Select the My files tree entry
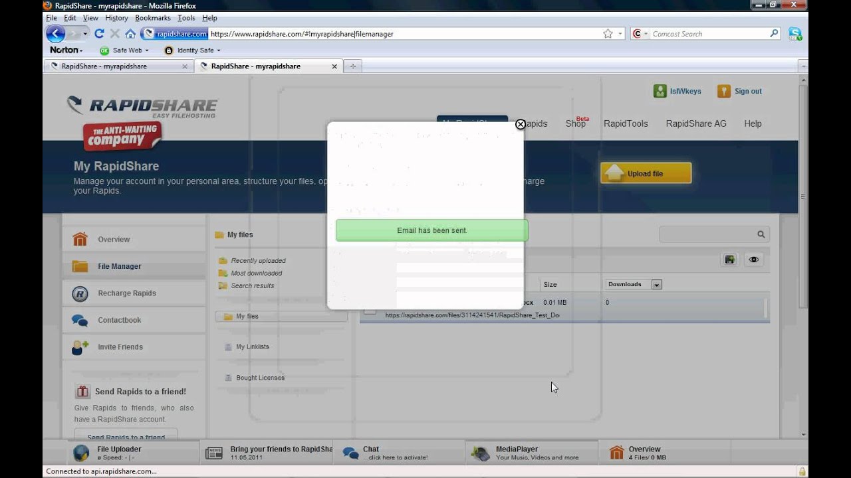This screenshot has width=851, height=478. coord(281,317)
